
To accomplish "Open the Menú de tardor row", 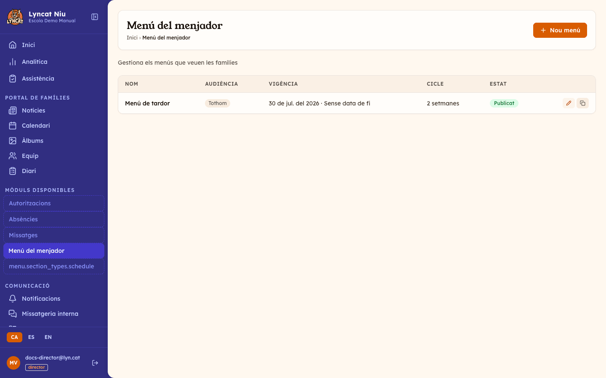I will 357,103.
